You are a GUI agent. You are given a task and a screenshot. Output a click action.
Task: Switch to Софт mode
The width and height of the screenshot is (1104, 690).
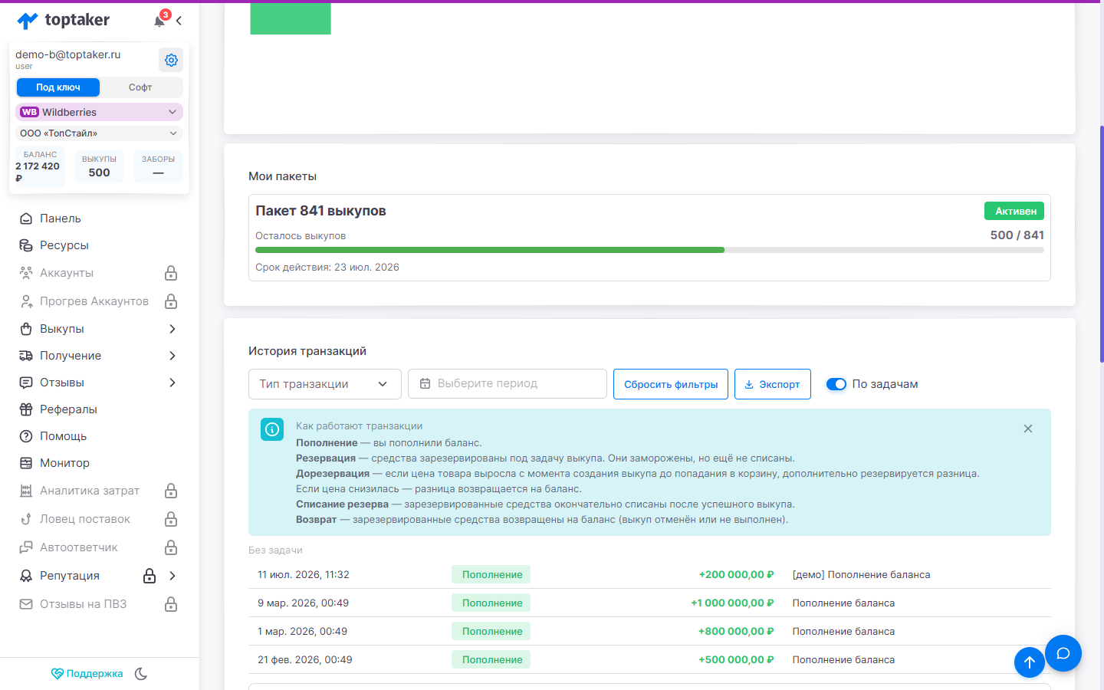tap(140, 87)
